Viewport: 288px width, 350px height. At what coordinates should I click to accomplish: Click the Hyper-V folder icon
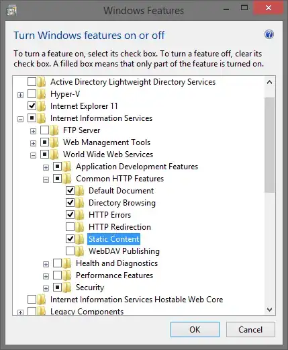point(42,94)
